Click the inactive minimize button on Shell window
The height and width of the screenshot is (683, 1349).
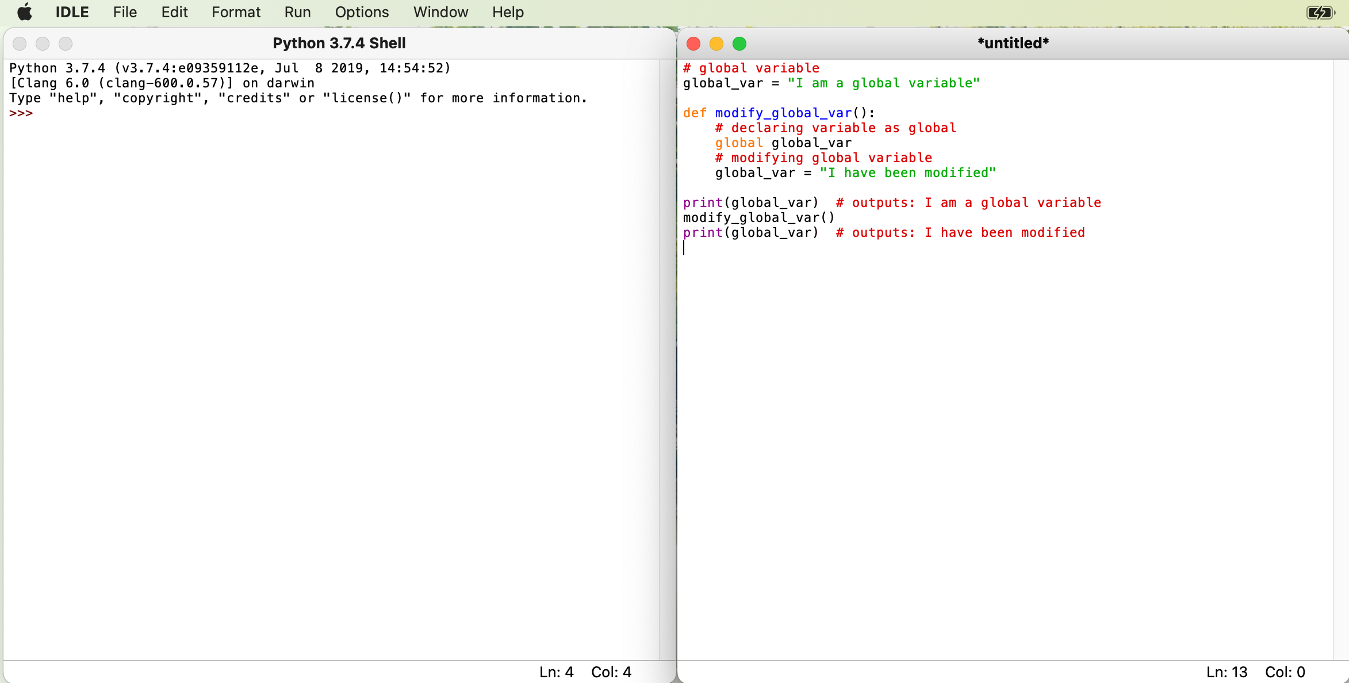[43, 44]
